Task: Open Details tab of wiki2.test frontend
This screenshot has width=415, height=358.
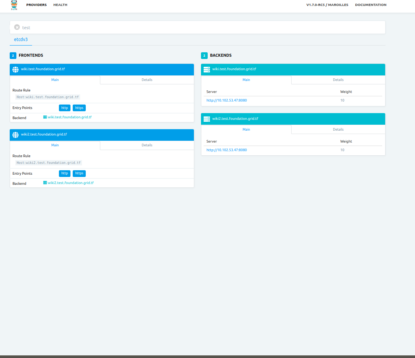Action: [x=147, y=145]
